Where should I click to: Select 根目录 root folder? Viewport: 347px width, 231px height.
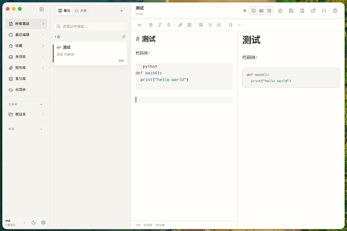coord(26,114)
